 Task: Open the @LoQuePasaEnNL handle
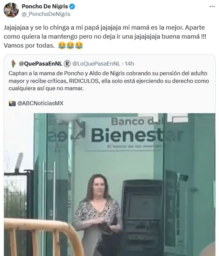pyautogui.click(x=96, y=64)
